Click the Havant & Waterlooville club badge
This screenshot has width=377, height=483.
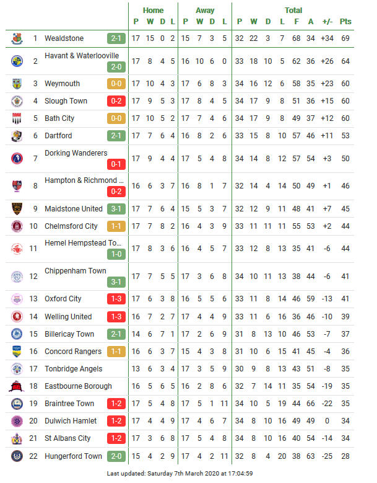17,61
